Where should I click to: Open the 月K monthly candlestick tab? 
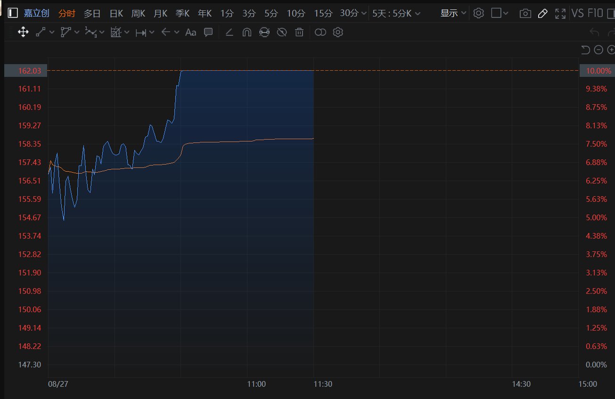160,13
